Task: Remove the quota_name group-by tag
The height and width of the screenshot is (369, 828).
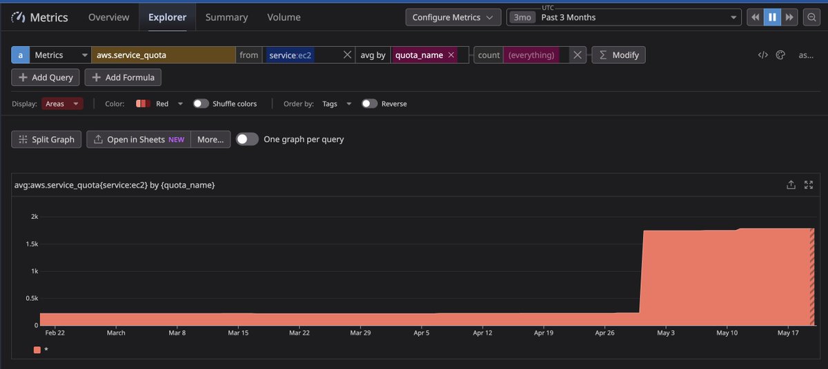Action: 451,55
